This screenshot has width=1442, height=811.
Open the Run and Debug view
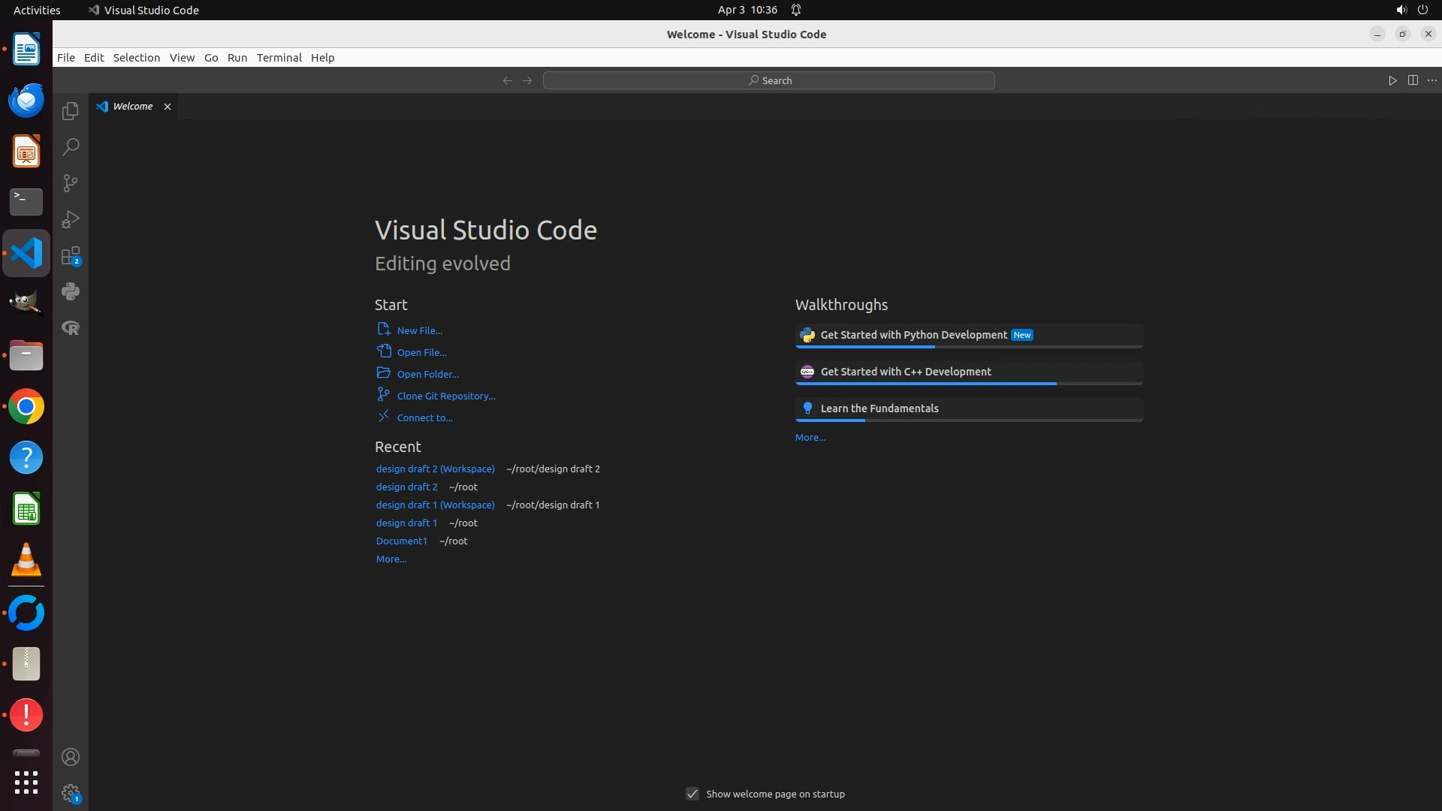click(71, 219)
